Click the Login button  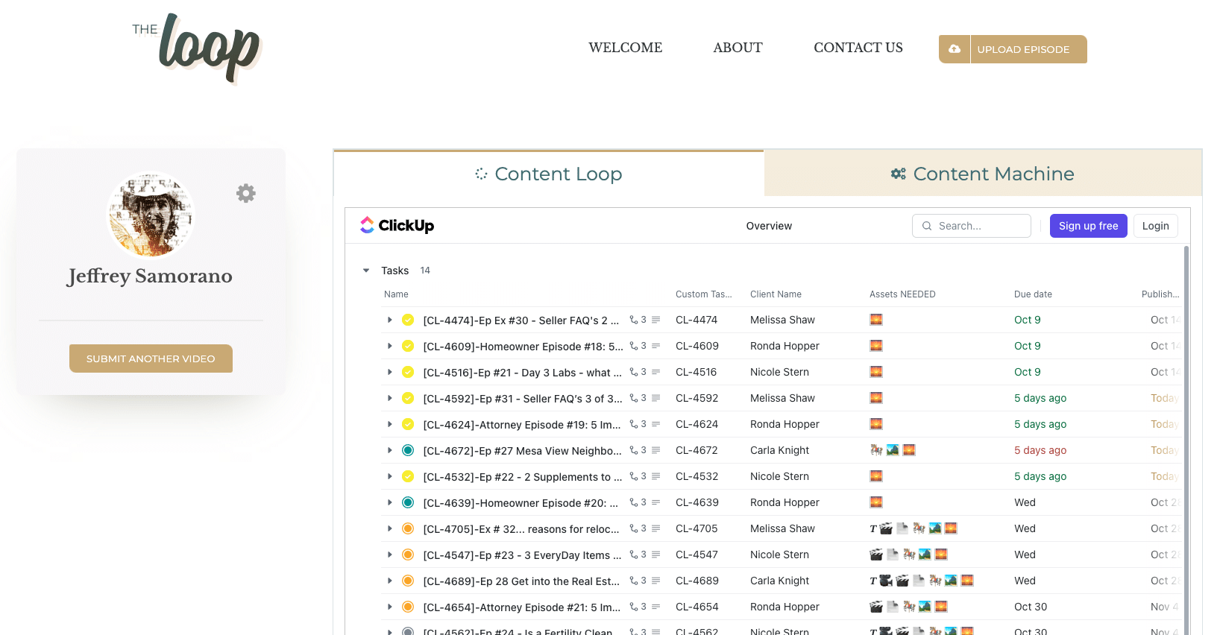(x=1155, y=226)
